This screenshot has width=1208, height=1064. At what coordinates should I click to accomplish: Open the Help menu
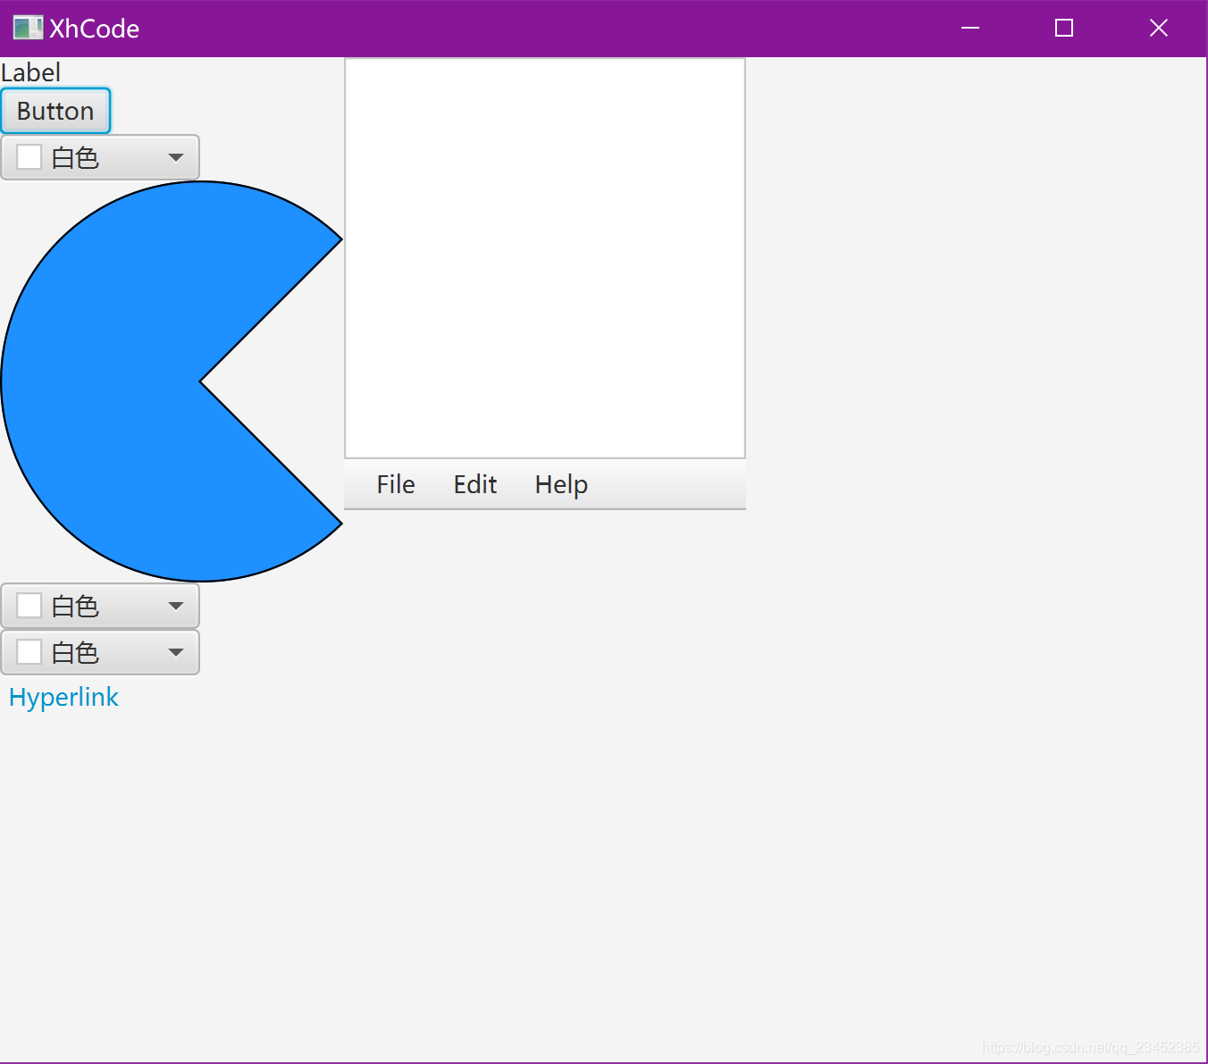(x=561, y=484)
